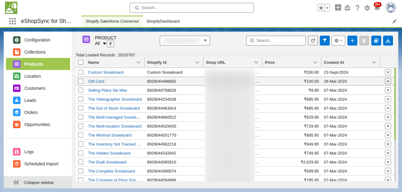The image size is (402, 192).
Task: Click the pencil edit page icon
Action: [x=395, y=22]
